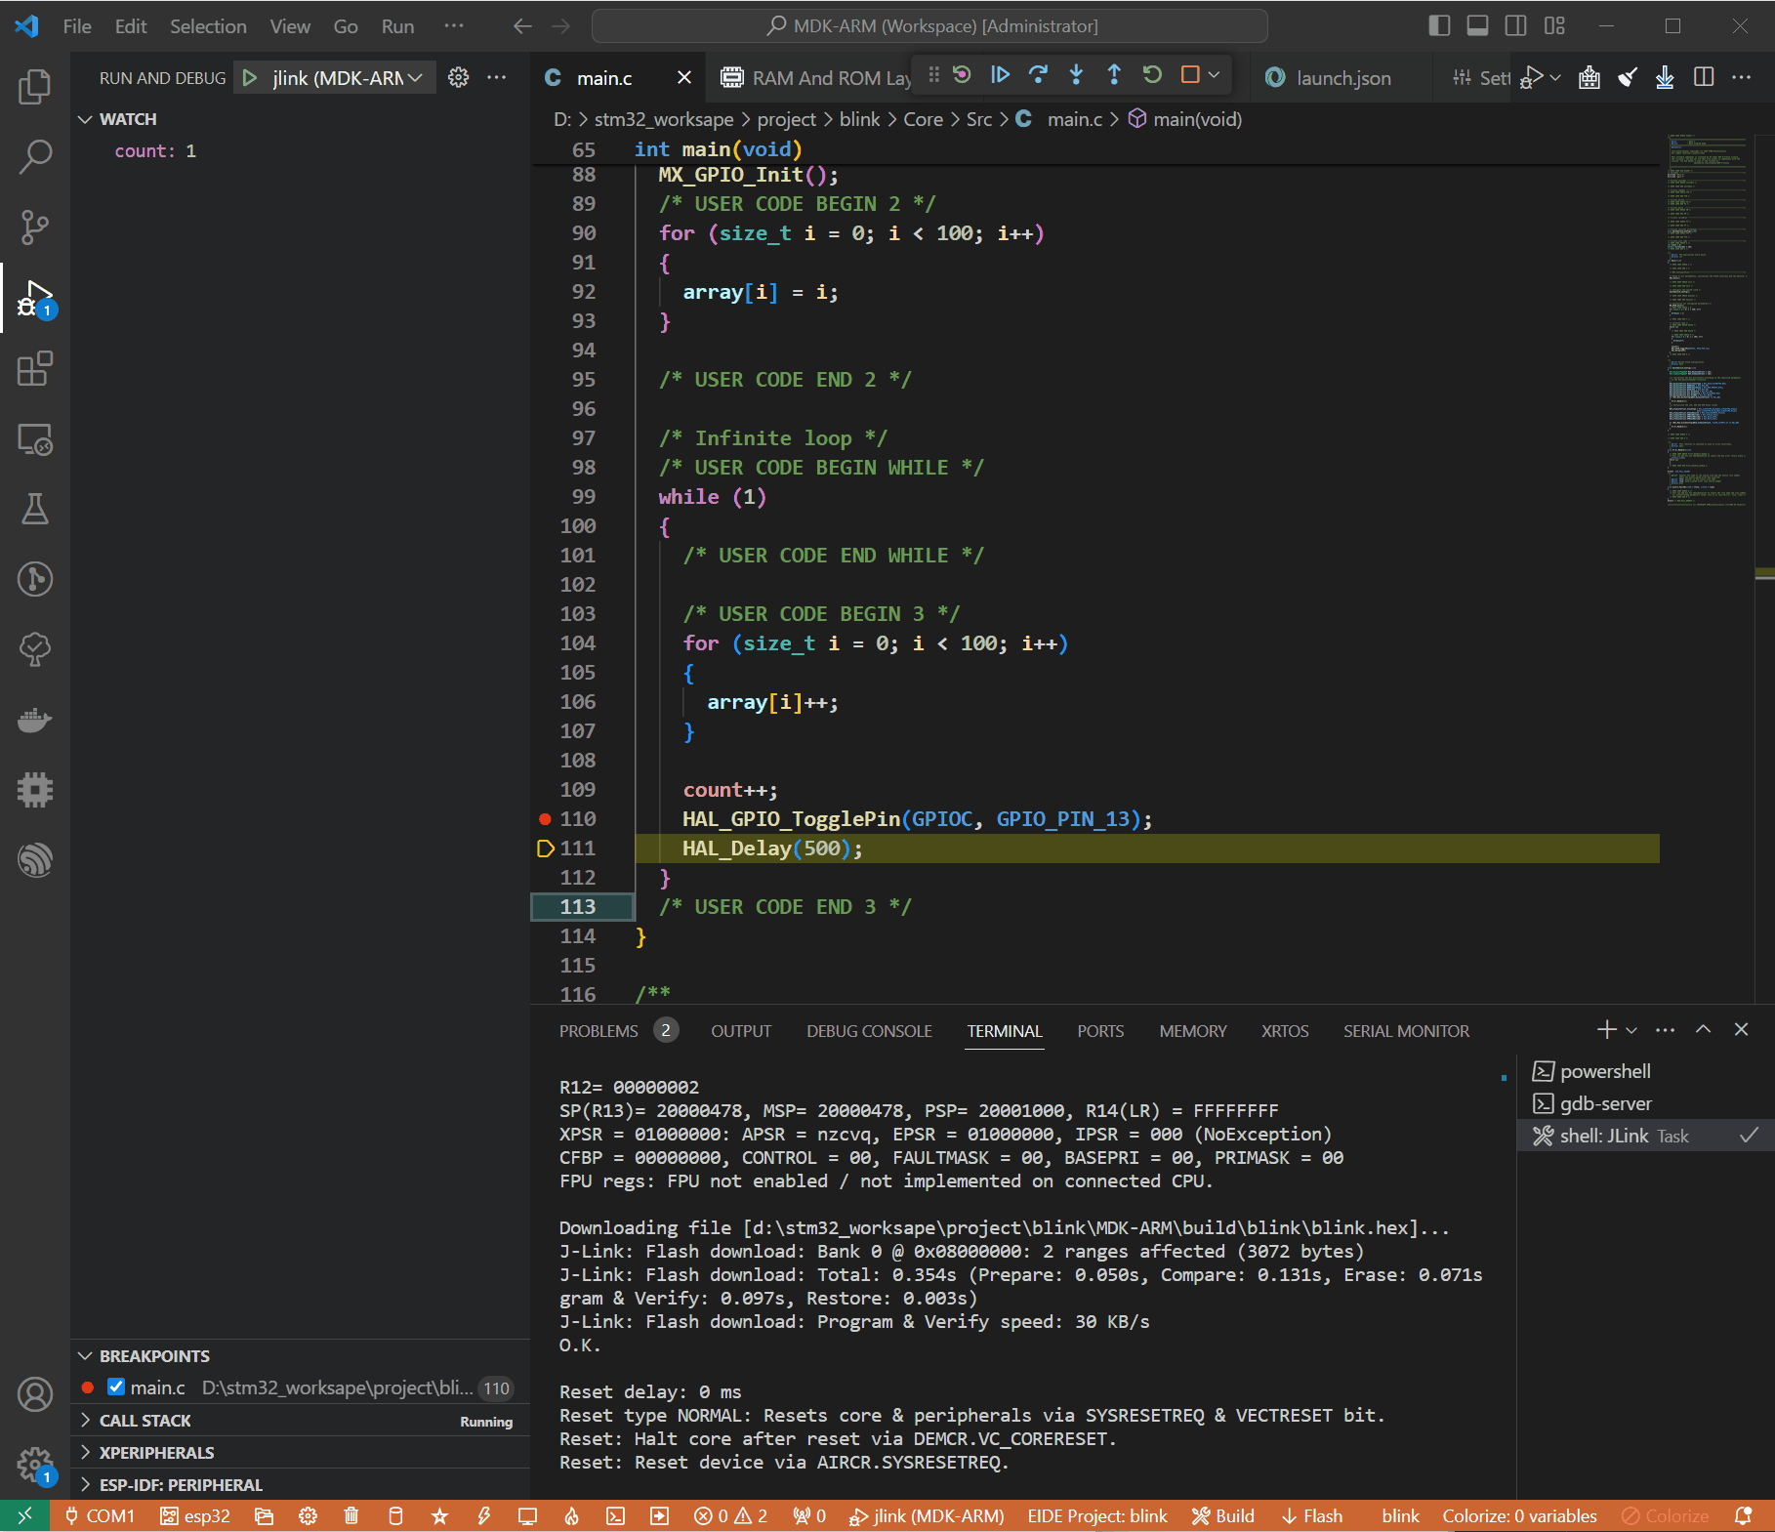
Task: Open the MEMORY panel tab
Action: pyautogui.click(x=1193, y=1031)
